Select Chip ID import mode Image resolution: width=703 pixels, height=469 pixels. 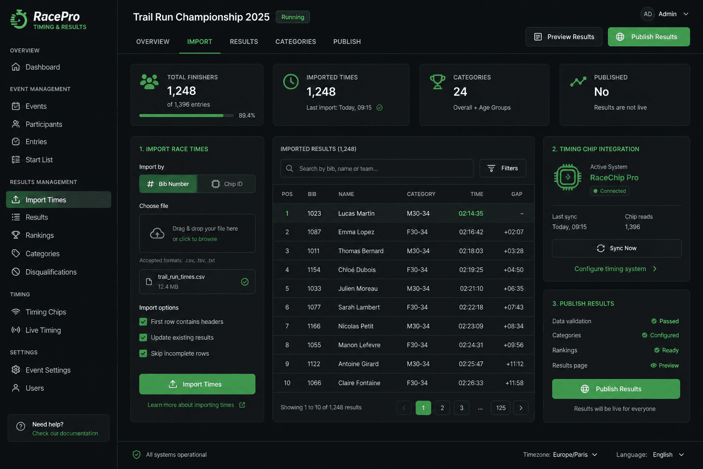[x=227, y=184]
